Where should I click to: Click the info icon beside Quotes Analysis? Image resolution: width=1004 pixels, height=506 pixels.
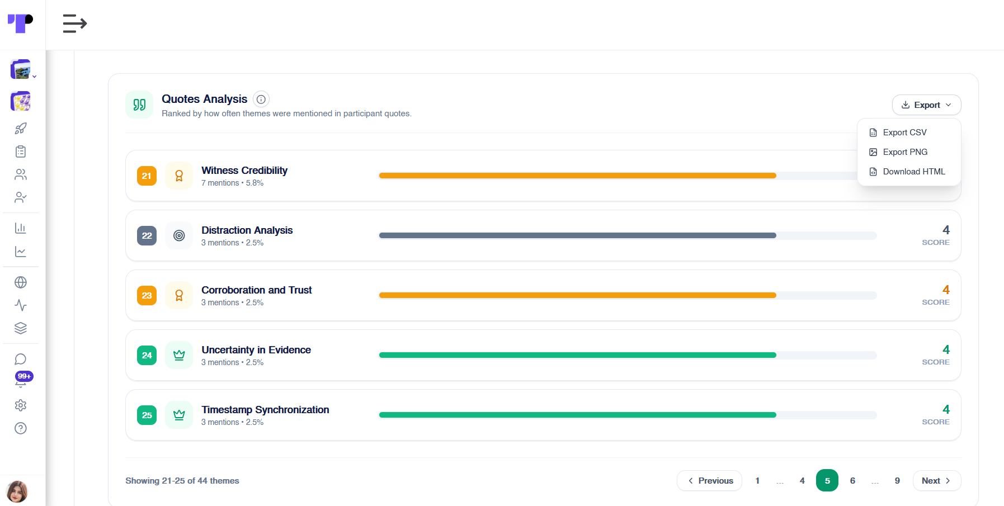(x=261, y=100)
